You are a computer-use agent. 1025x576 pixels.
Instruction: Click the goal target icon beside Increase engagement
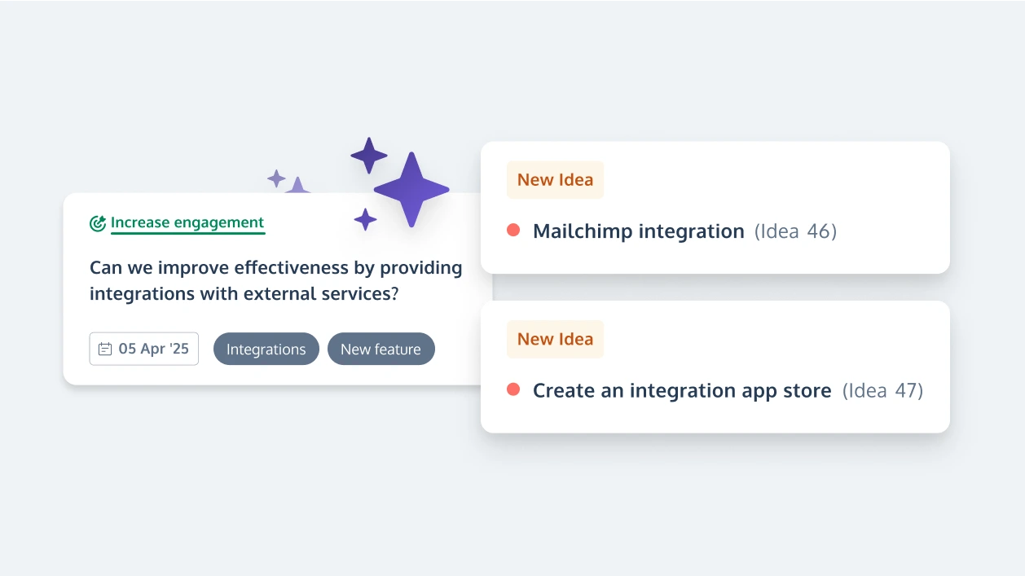(98, 223)
